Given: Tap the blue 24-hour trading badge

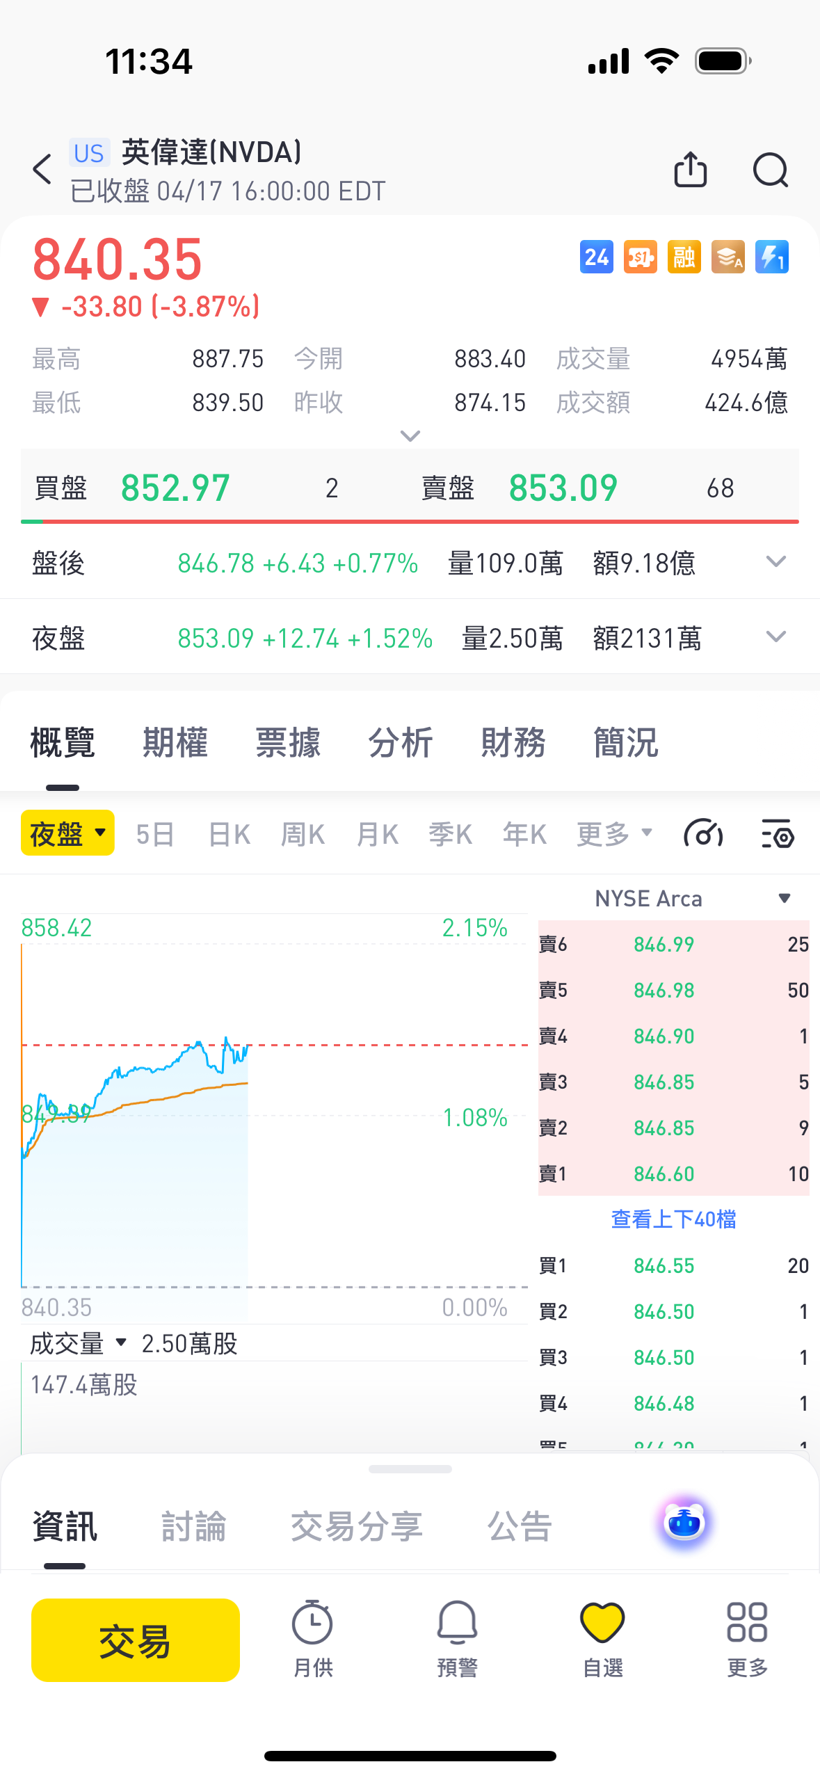Looking at the screenshot, I should coord(597,257).
